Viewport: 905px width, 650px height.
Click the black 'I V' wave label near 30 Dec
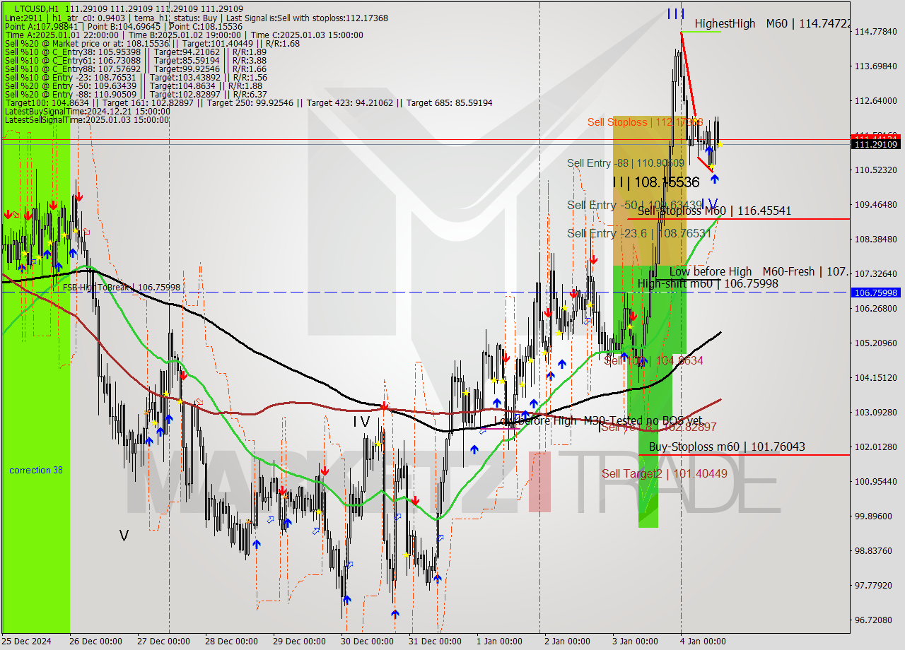pos(361,421)
